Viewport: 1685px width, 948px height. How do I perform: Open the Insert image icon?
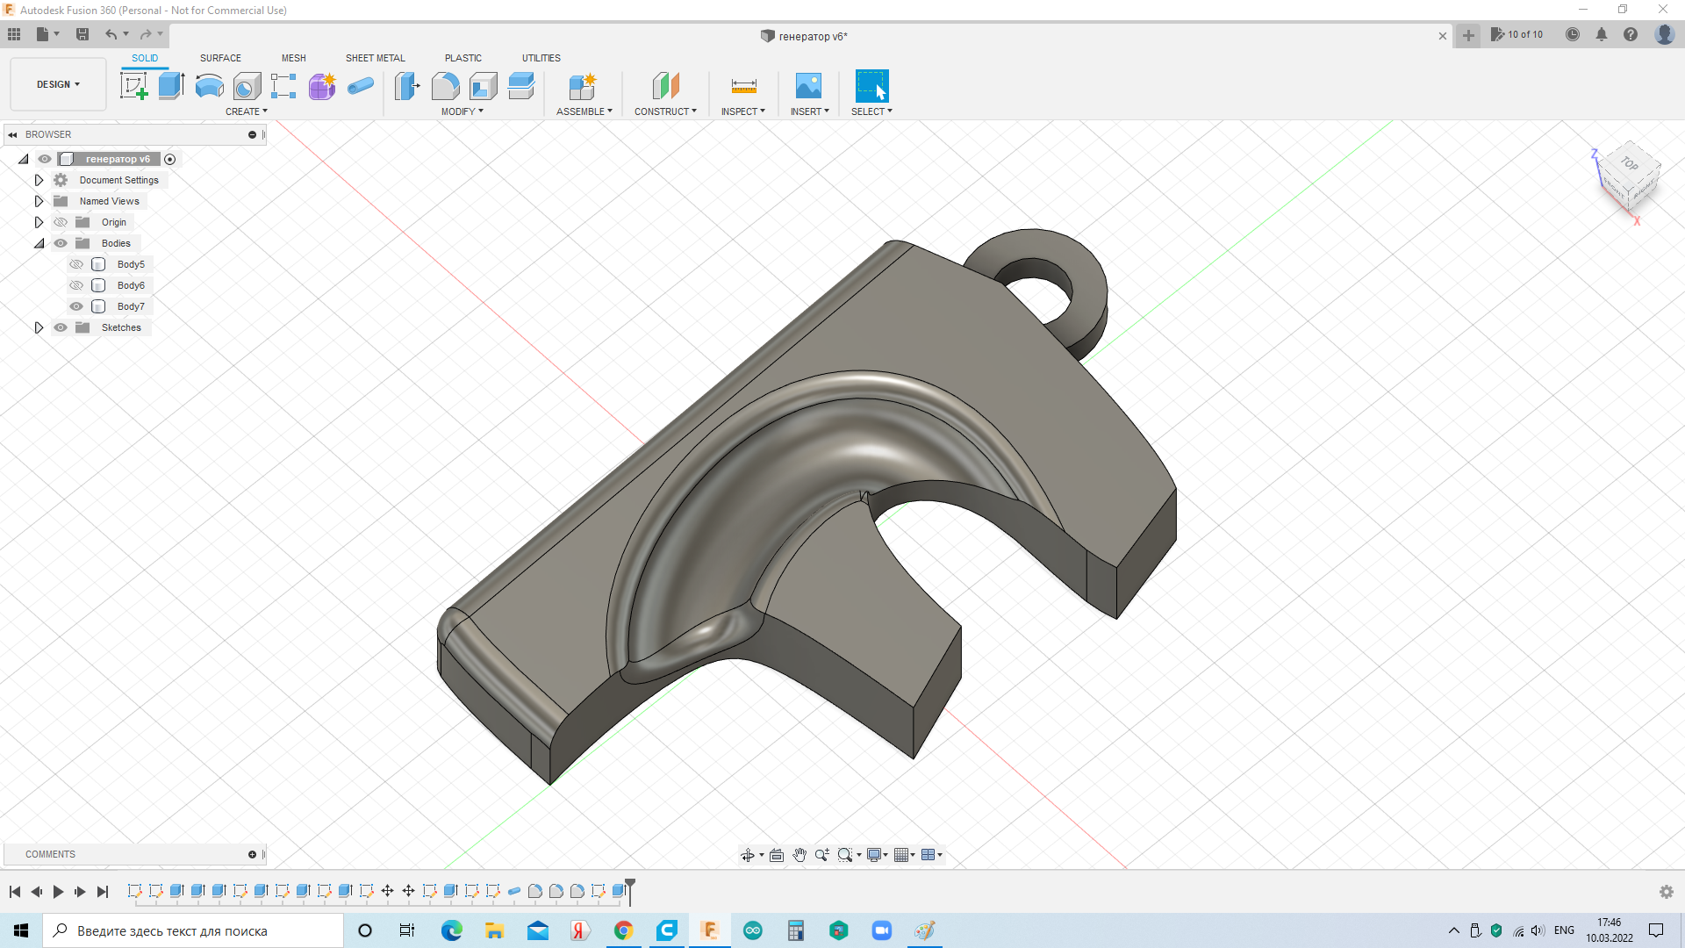coord(808,86)
